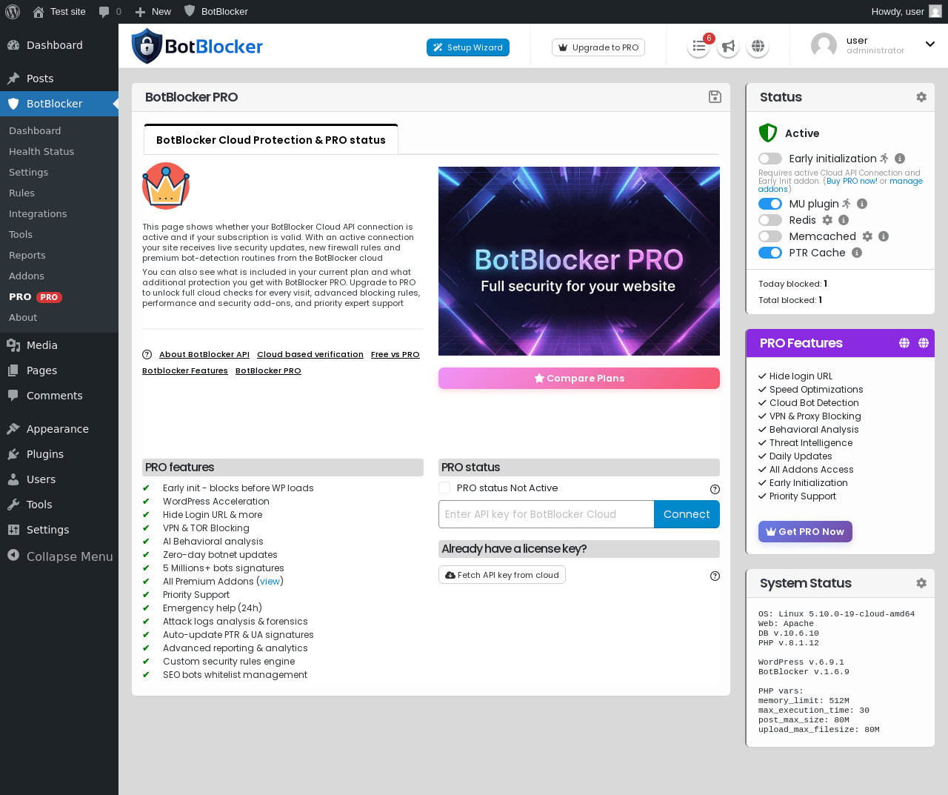Image resolution: width=948 pixels, height=795 pixels.
Task: Focus the API key input field
Action: pyautogui.click(x=547, y=514)
